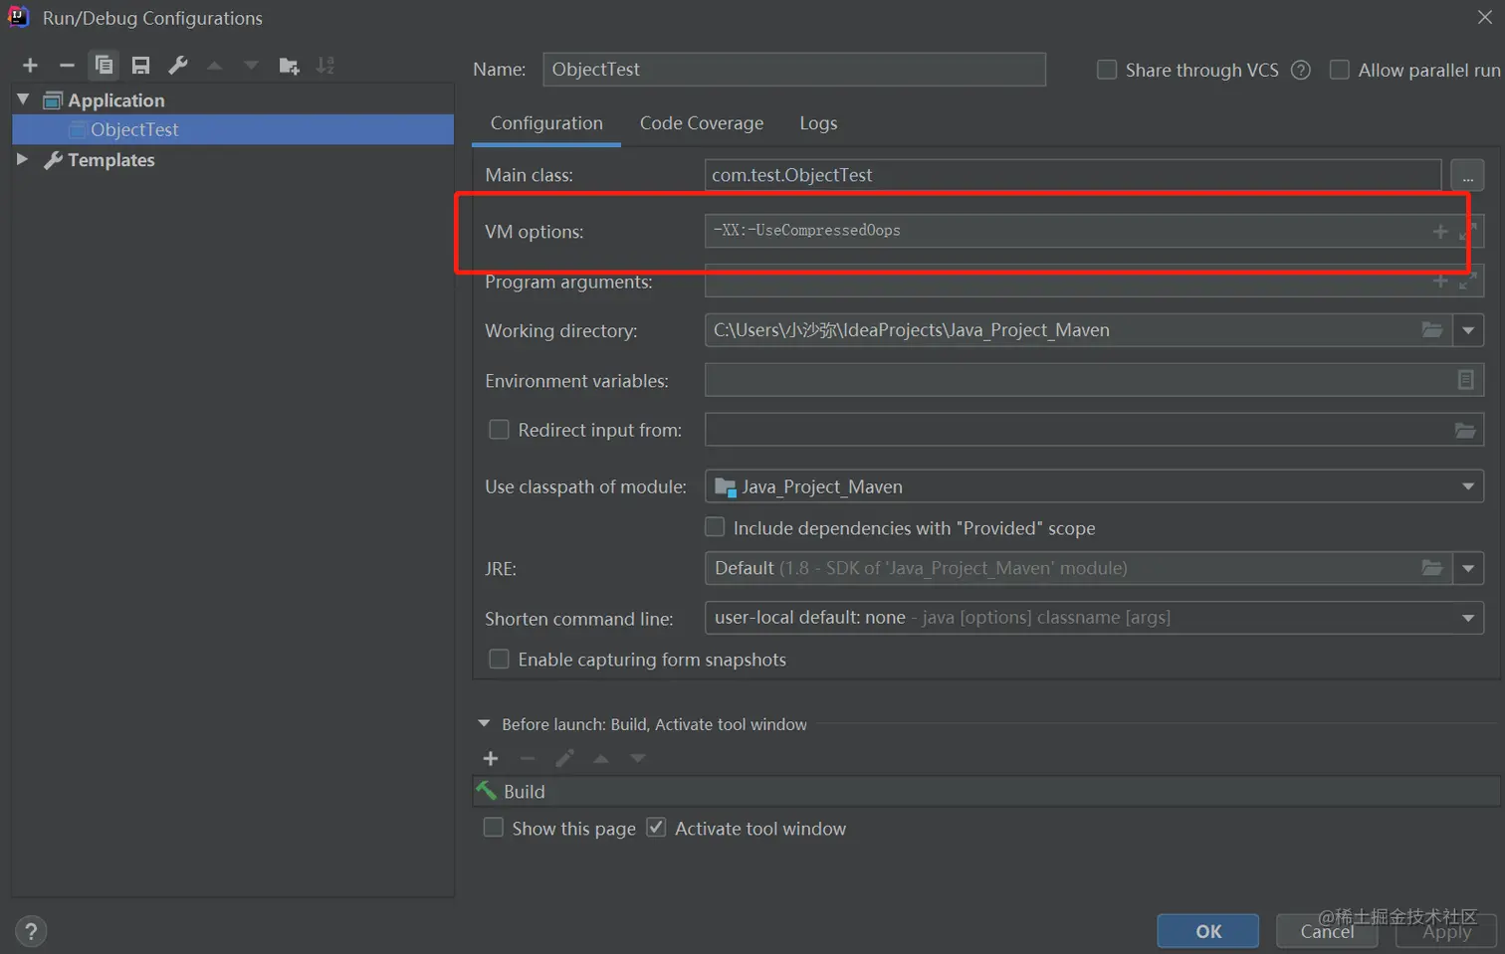The image size is (1505, 954).
Task: Browse for the working directory folder icon
Action: (1431, 330)
